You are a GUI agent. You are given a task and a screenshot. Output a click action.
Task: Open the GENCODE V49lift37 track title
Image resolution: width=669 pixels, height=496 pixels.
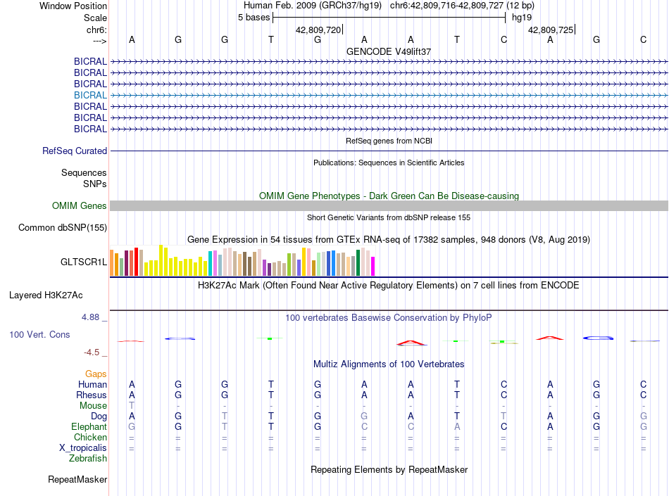point(389,51)
